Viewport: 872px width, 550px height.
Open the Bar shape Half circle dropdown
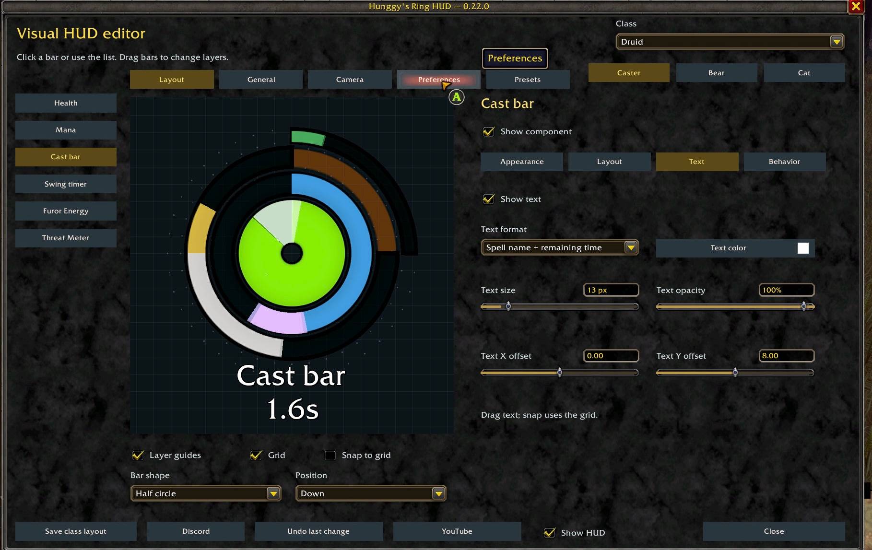coord(206,493)
